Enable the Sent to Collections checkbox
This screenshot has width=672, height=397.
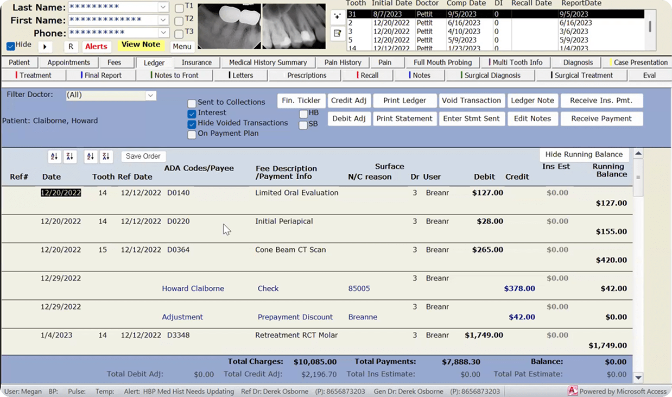click(x=192, y=103)
